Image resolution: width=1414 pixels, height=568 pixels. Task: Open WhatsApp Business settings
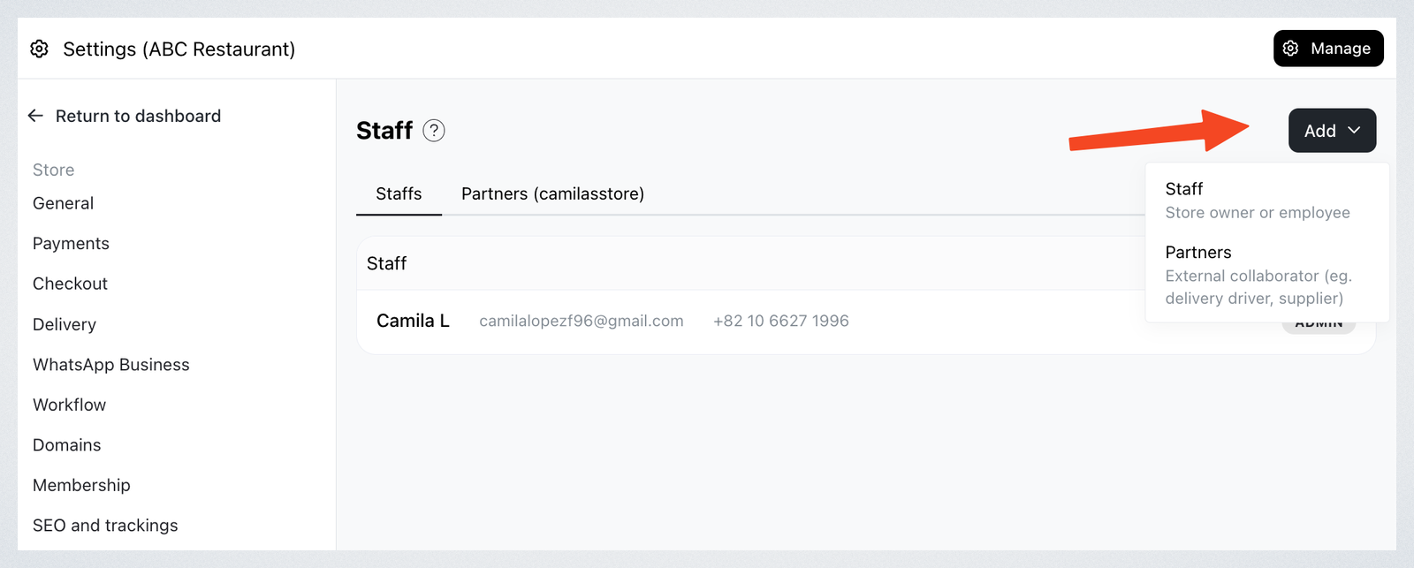tap(111, 365)
